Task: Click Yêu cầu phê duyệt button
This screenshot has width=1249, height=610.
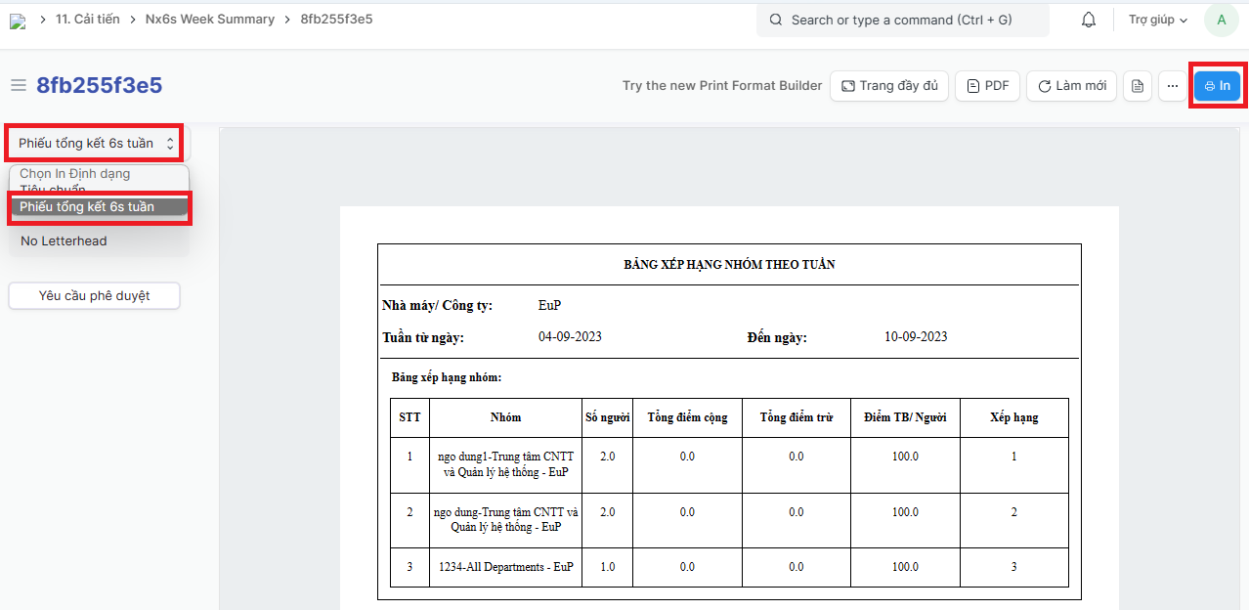Action: (94, 295)
